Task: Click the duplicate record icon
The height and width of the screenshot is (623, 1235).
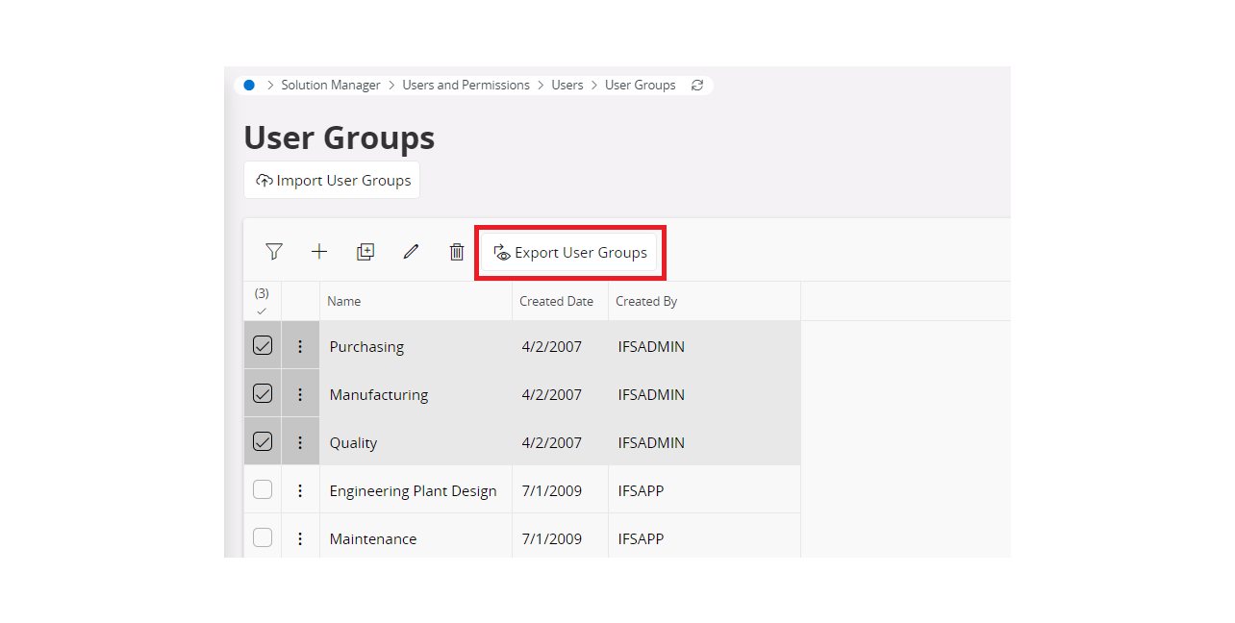Action: pyautogui.click(x=365, y=252)
